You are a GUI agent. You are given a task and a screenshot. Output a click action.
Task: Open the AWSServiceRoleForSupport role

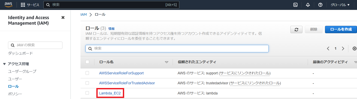(121, 73)
